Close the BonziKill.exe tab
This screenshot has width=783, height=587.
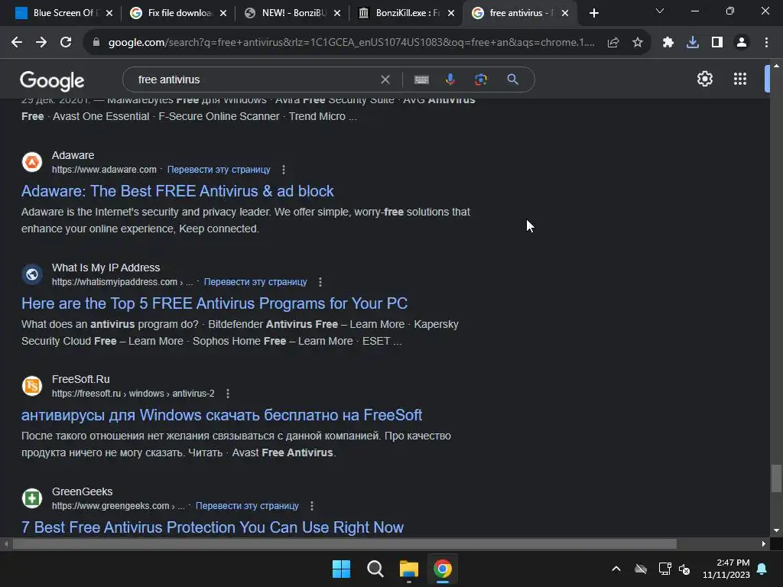[x=451, y=14]
